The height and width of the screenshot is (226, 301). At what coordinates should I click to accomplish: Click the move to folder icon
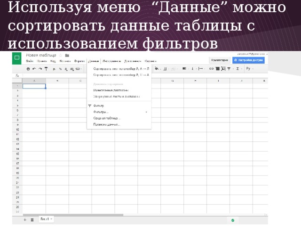point(67,56)
